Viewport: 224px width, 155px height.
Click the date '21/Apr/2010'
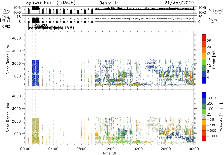(x=179, y=3)
